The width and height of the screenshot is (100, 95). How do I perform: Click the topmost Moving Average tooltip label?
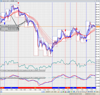click(9, 26)
